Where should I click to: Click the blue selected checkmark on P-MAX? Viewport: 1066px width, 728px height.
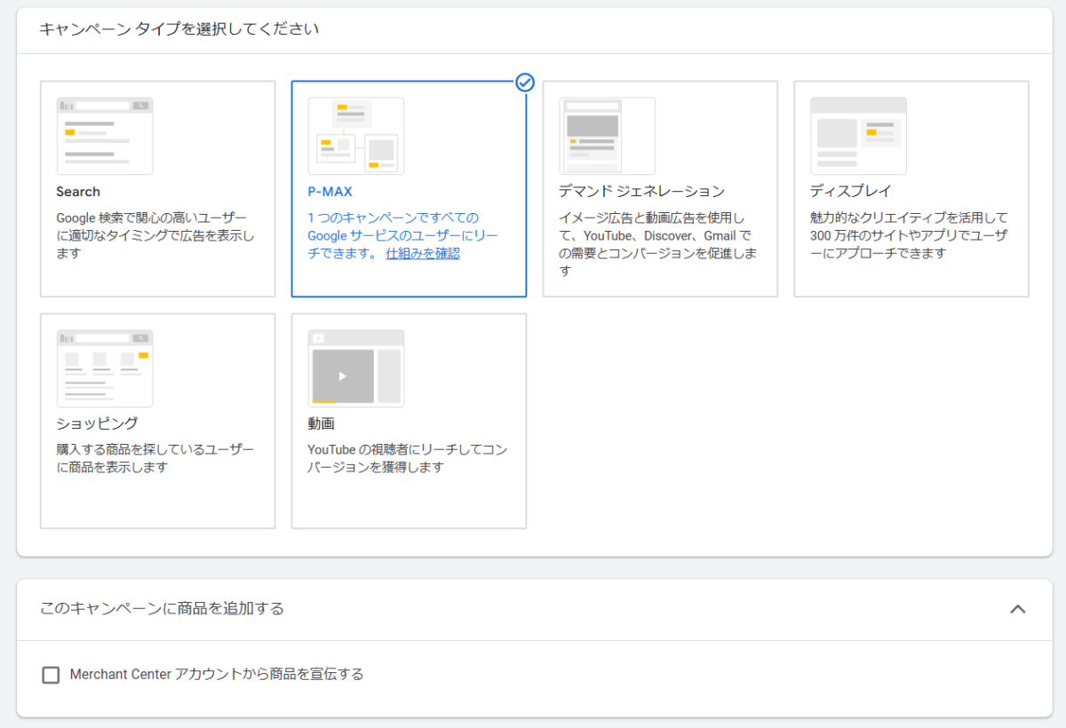[x=525, y=83]
